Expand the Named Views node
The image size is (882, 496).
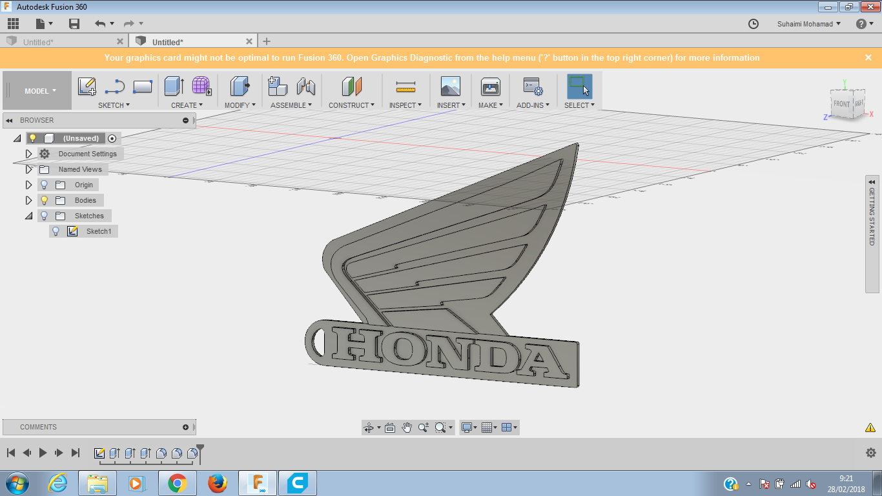tap(28, 169)
